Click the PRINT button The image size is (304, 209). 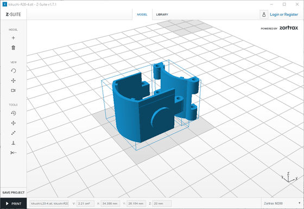click(14, 204)
